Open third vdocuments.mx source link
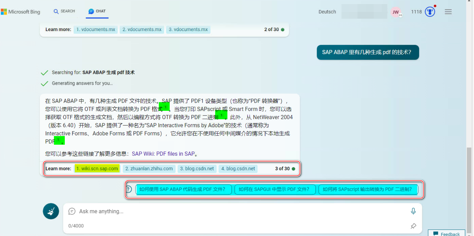 tap(188, 30)
